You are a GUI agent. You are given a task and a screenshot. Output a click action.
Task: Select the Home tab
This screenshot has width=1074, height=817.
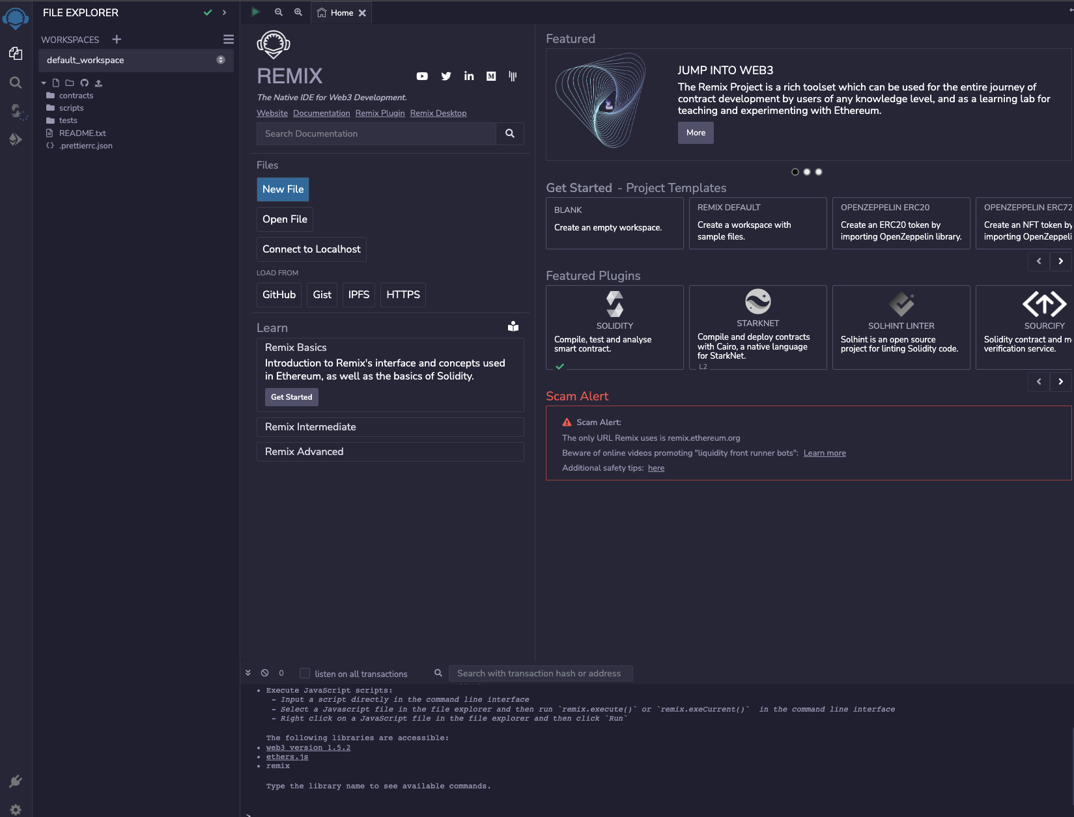pyautogui.click(x=337, y=12)
